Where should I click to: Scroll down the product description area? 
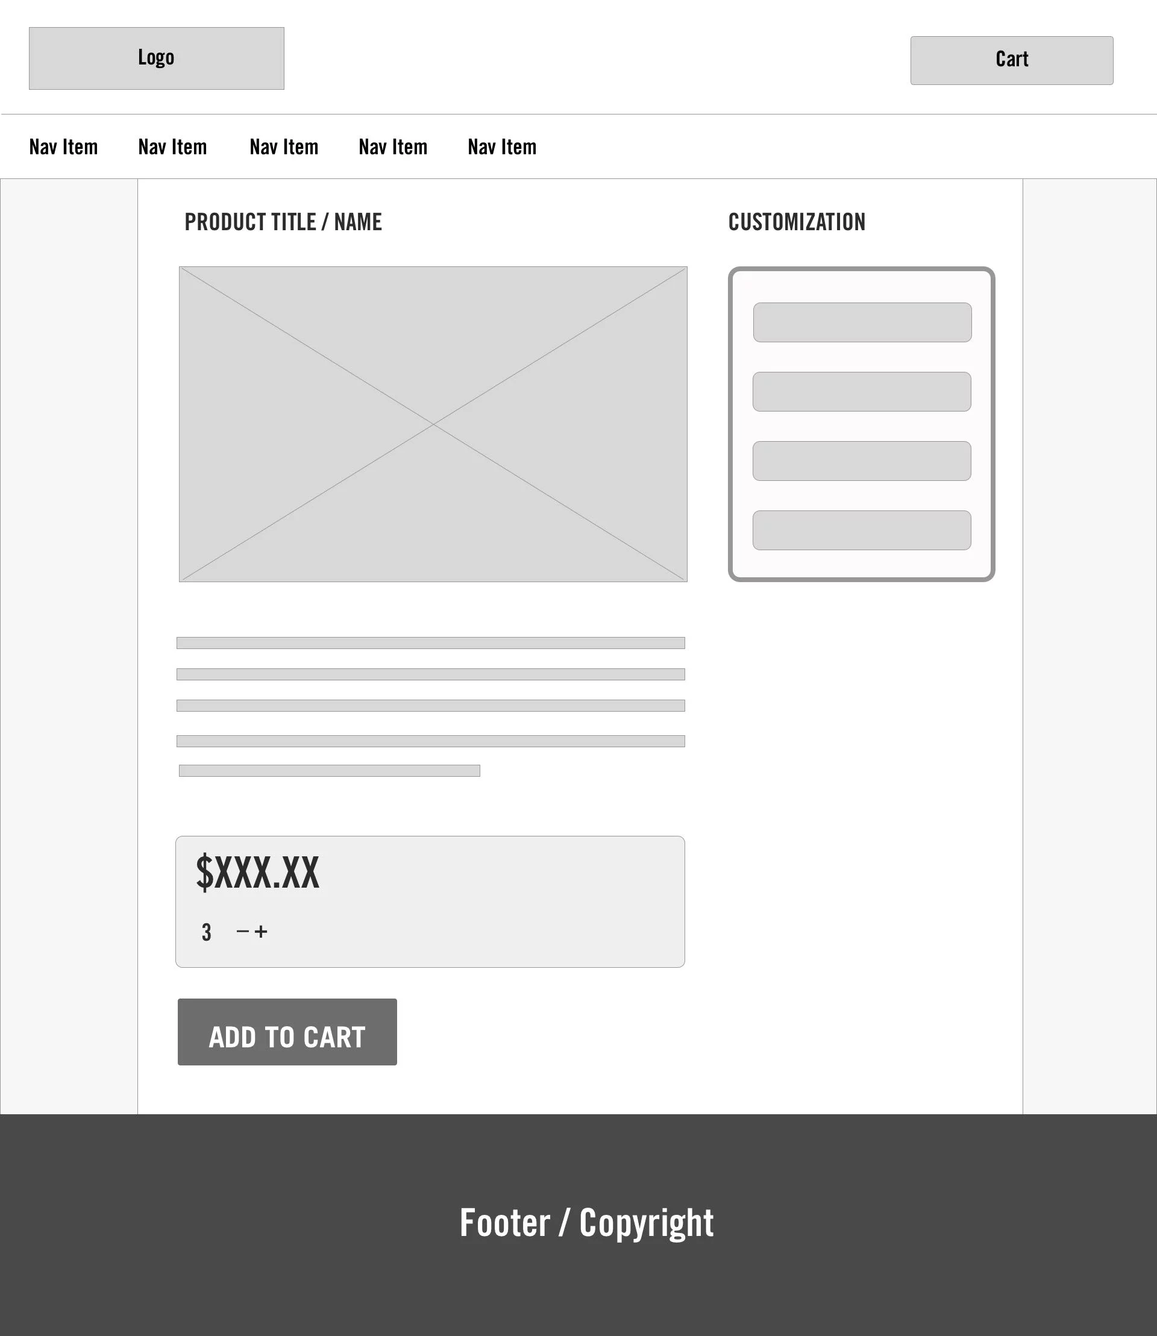click(x=432, y=704)
